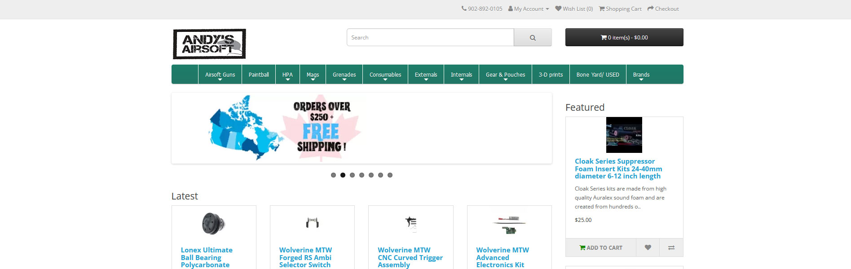Expand the HPA menu
851x269 pixels.
click(287, 74)
